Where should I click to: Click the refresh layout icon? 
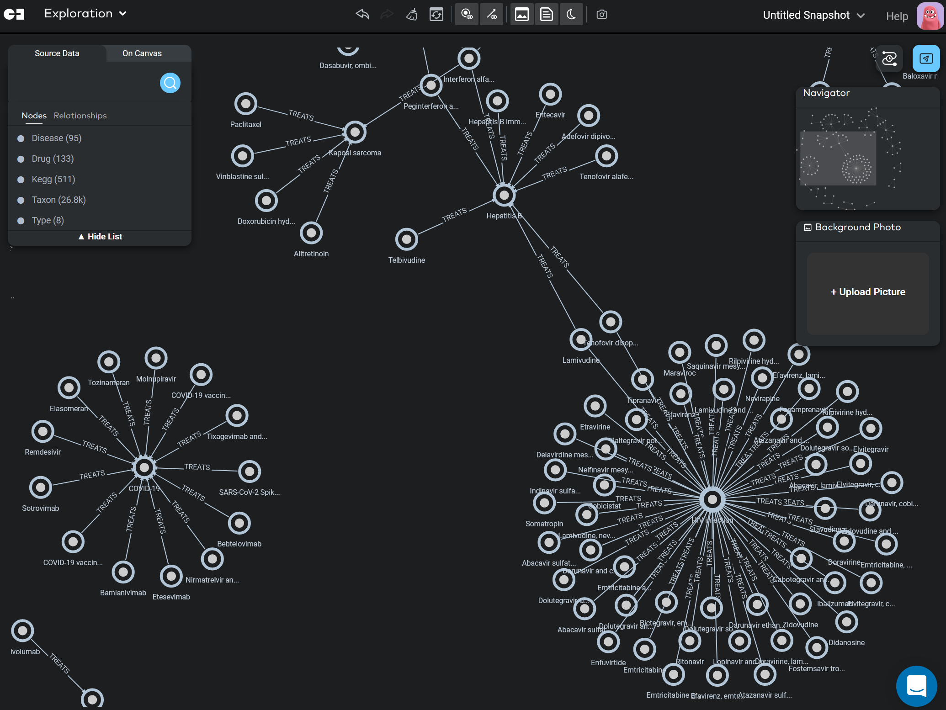tap(436, 15)
